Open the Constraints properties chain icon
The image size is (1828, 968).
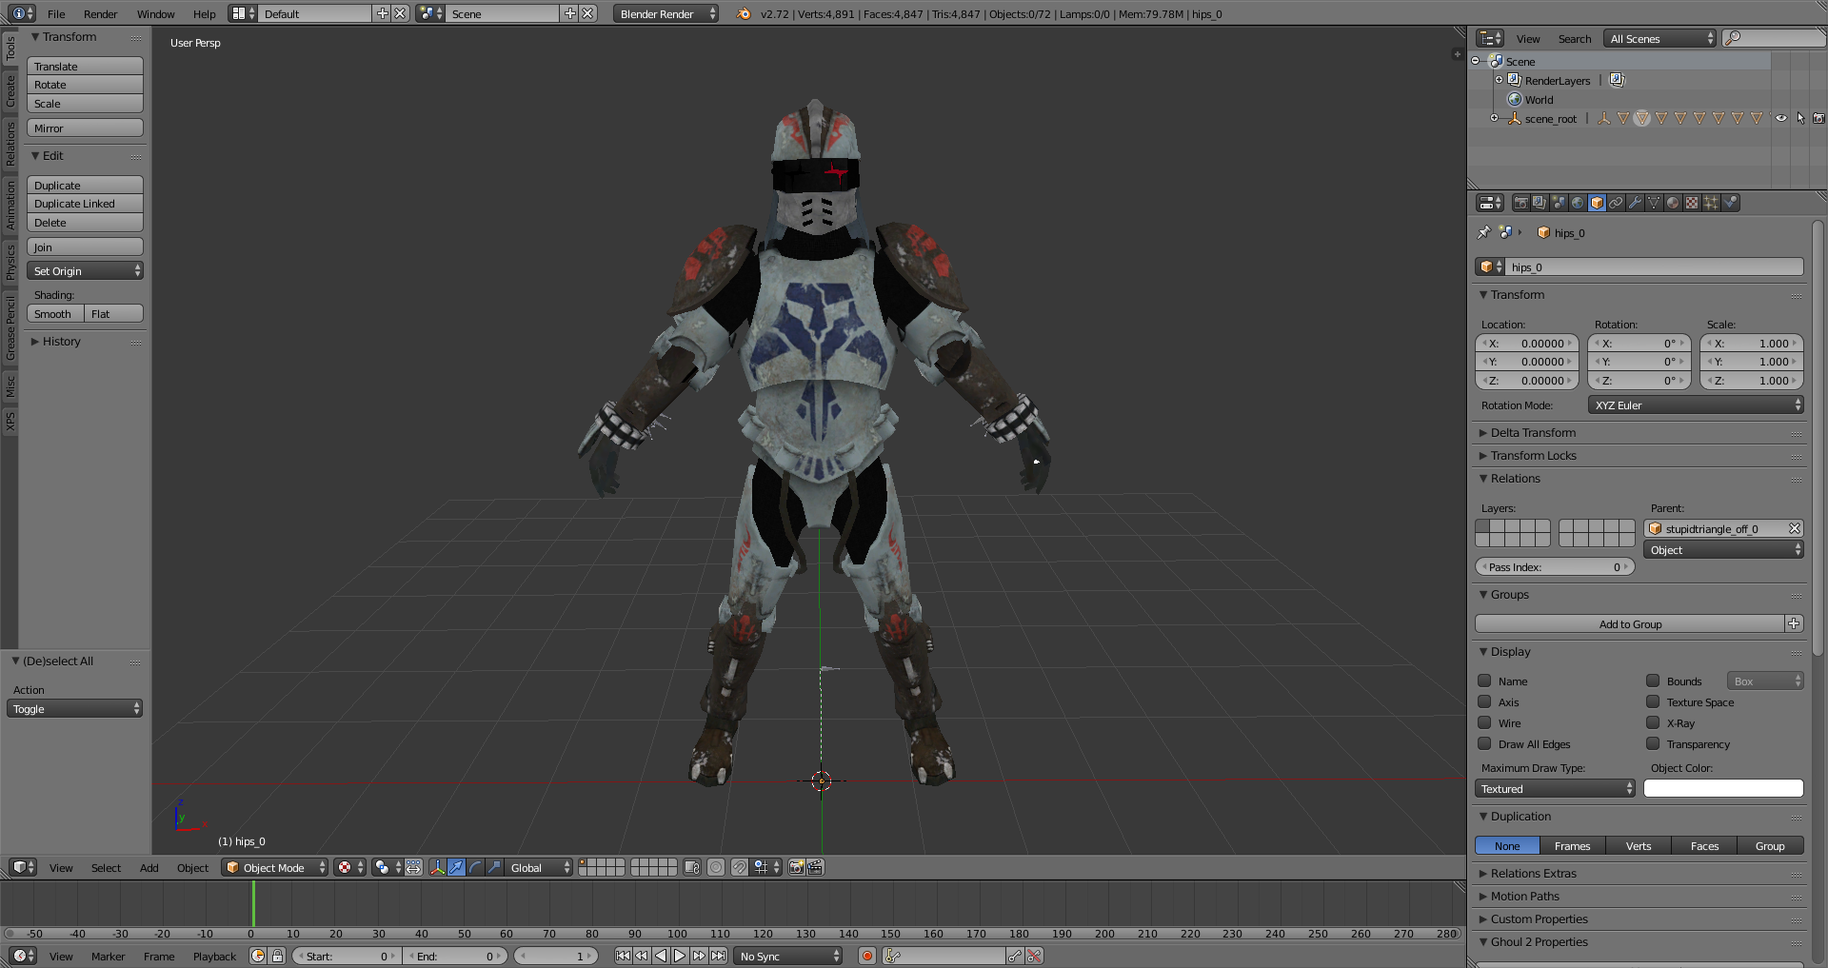click(x=1616, y=203)
